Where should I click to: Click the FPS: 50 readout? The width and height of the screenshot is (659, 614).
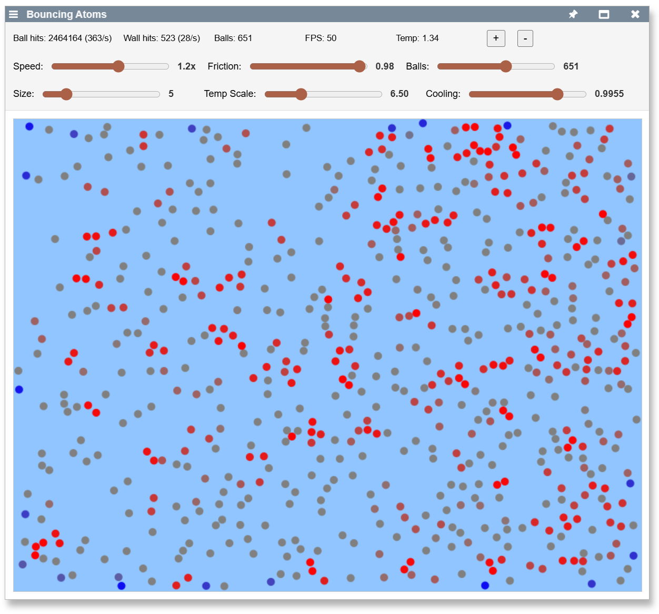pos(321,38)
